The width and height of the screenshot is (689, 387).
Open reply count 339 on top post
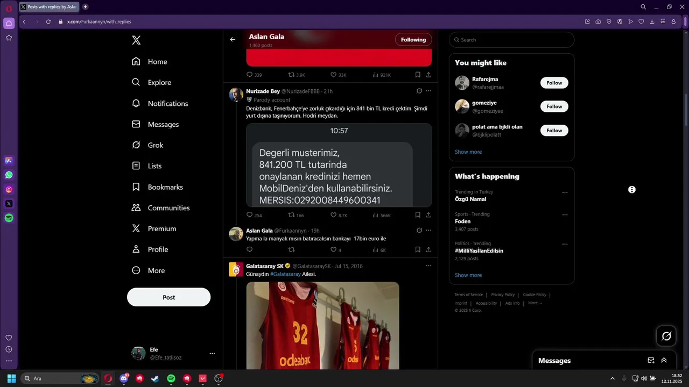coord(254,75)
